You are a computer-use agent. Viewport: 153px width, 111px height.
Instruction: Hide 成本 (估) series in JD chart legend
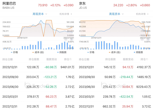(x=115, y=52)
